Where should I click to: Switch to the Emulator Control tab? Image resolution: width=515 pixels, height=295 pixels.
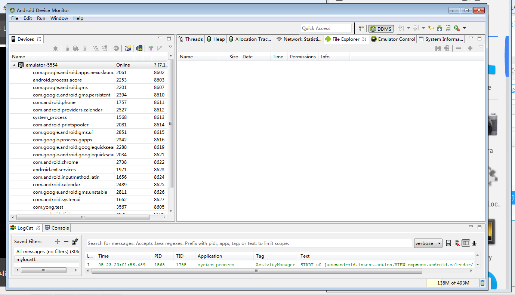coord(393,39)
